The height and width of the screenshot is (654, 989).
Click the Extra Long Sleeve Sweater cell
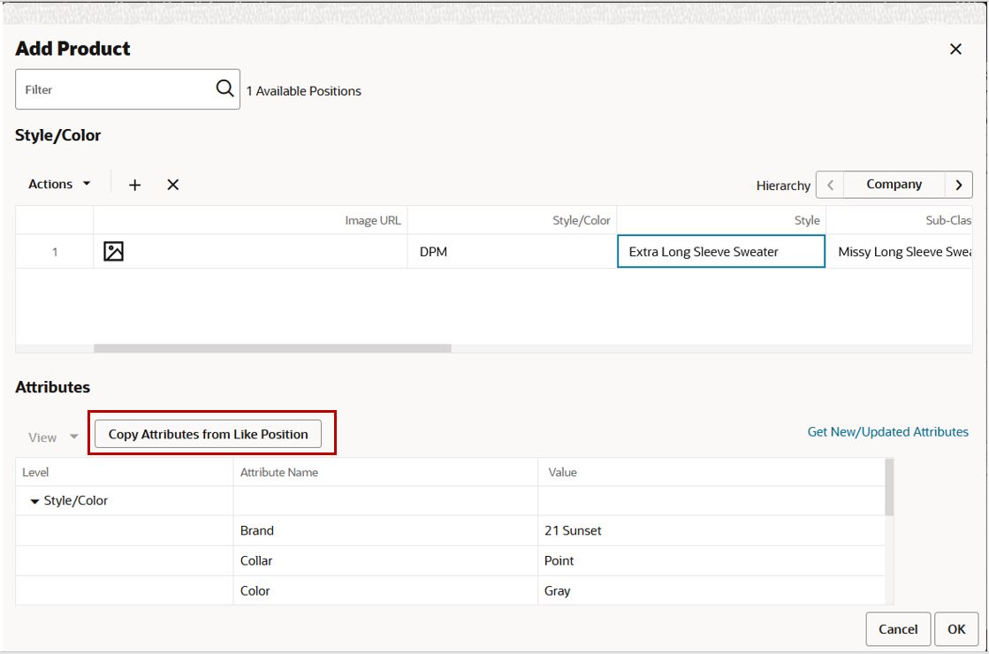[x=721, y=251]
